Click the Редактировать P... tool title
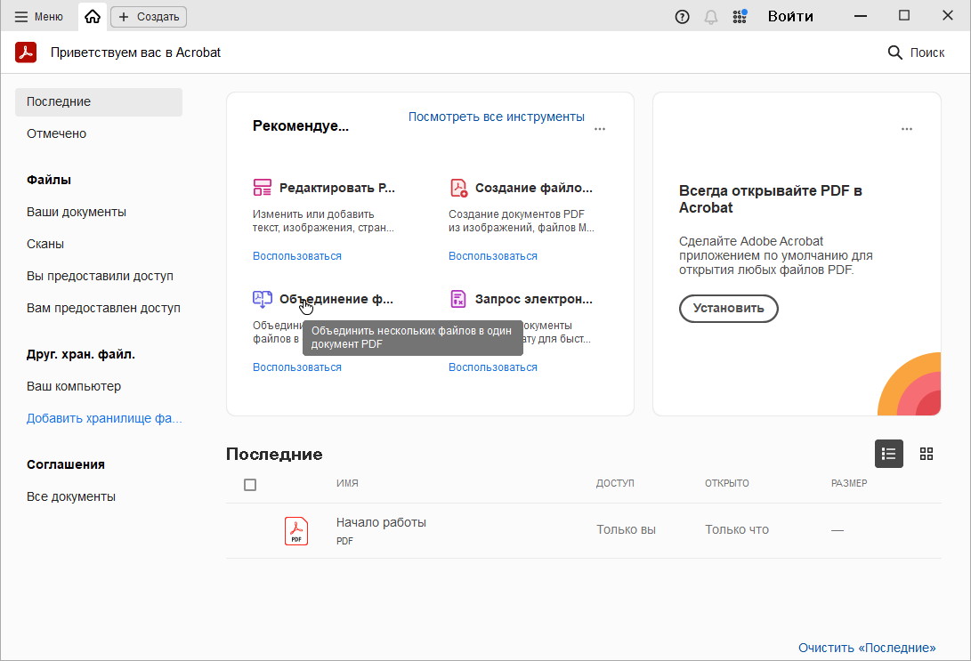The height and width of the screenshot is (661, 971). point(337,188)
